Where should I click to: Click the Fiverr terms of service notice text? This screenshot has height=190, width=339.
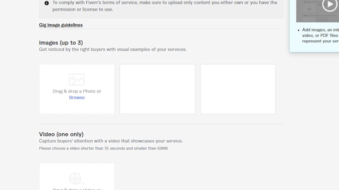pos(165,6)
